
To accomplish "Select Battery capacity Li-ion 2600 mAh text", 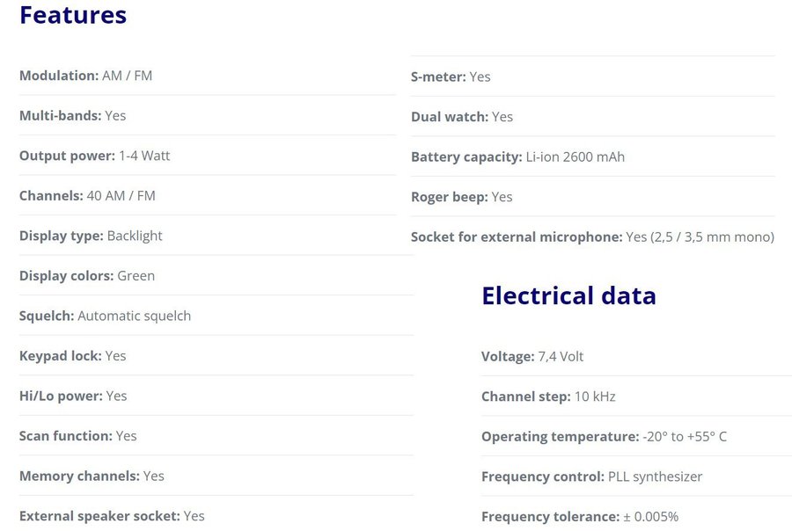I will 517,156.
